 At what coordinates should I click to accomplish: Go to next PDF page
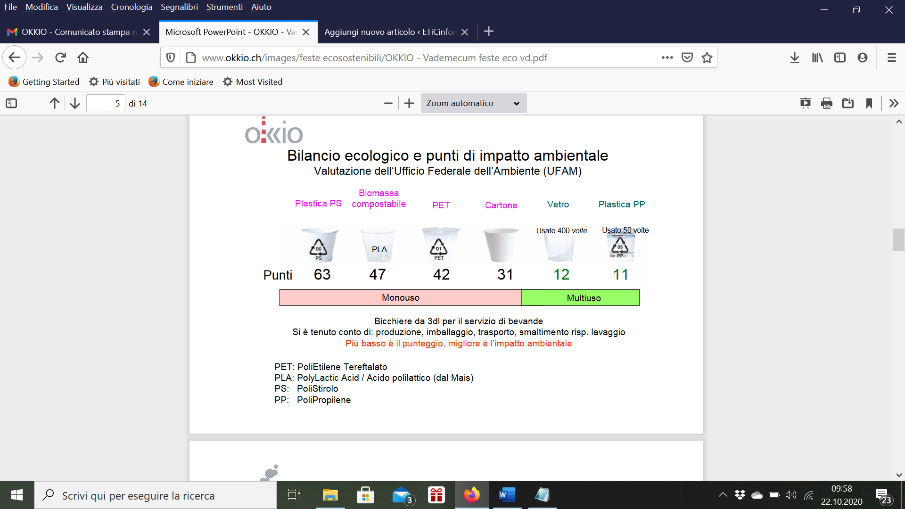click(75, 103)
